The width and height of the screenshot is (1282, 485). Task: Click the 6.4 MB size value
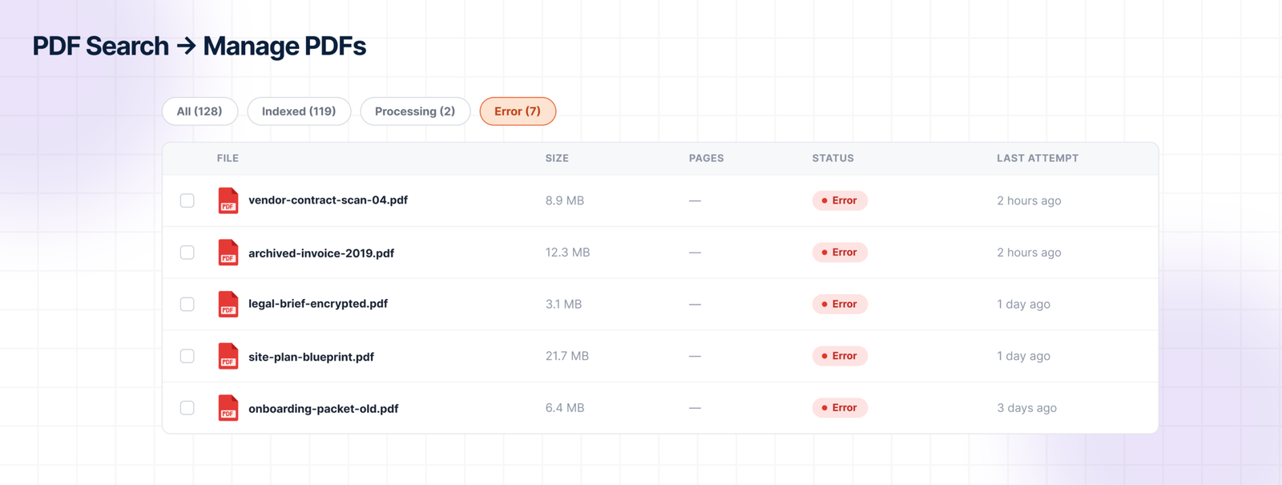(x=565, y=408)
